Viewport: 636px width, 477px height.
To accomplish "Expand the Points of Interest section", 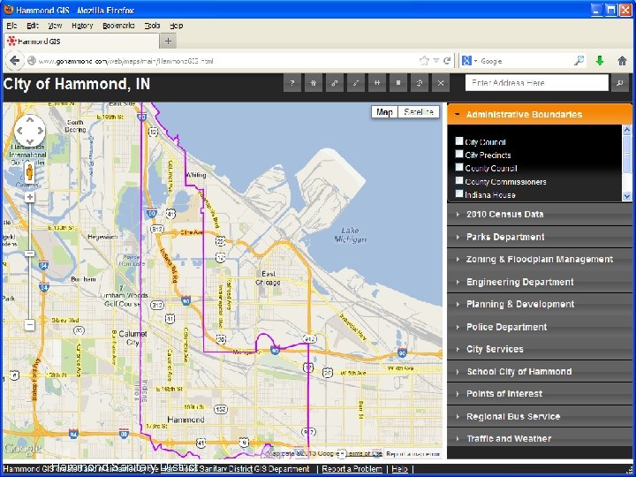I will (540, 394).
